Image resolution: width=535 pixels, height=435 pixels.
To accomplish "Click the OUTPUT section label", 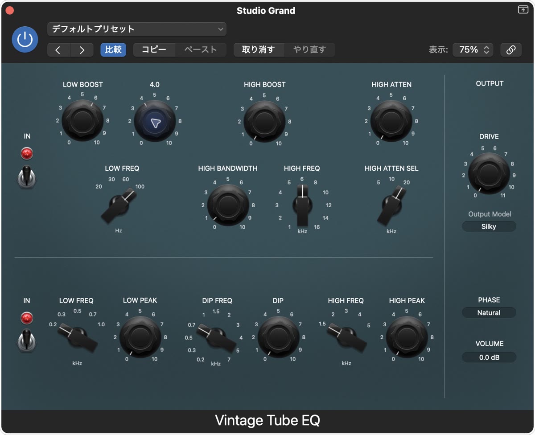I will click(x=490, y=83).
